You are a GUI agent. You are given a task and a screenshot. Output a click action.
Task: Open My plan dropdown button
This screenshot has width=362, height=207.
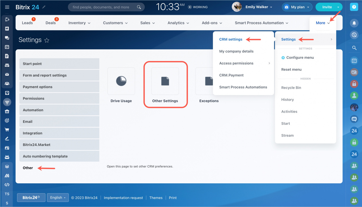pyautogui.click(x=297, y=7)
